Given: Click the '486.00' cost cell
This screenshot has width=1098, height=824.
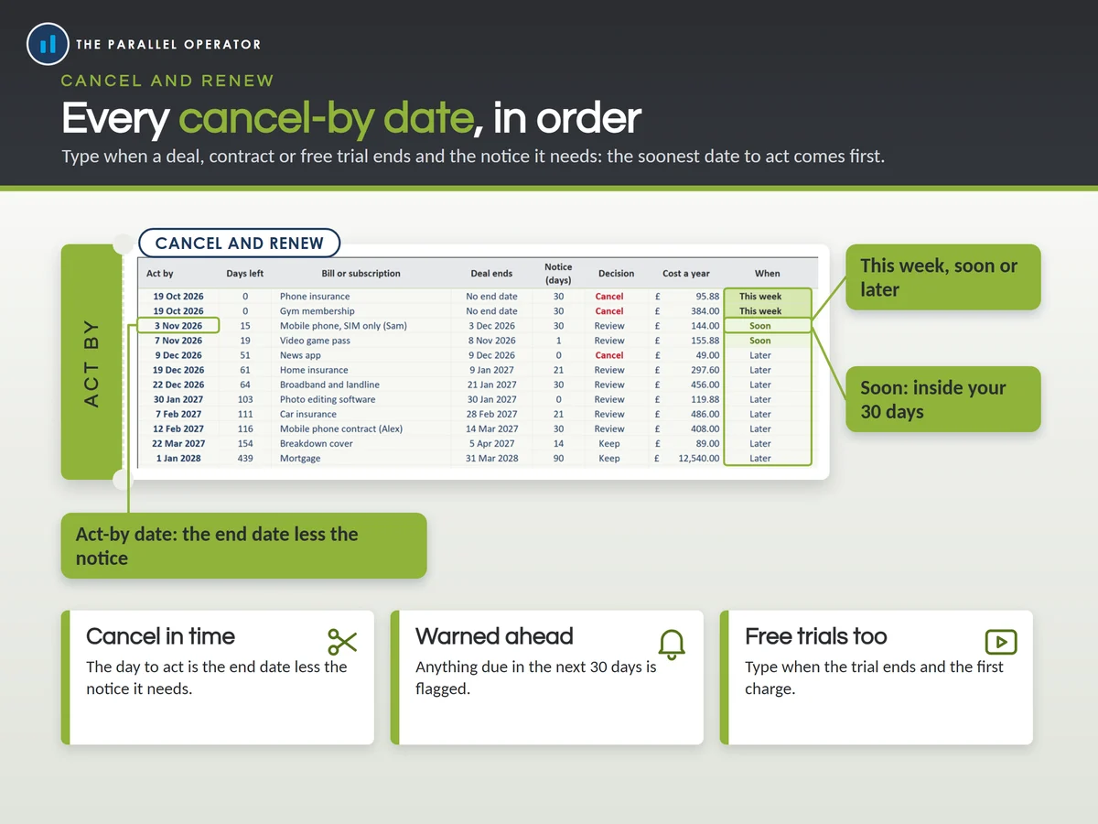Looking at the screenshot, I should pos(705,414).
